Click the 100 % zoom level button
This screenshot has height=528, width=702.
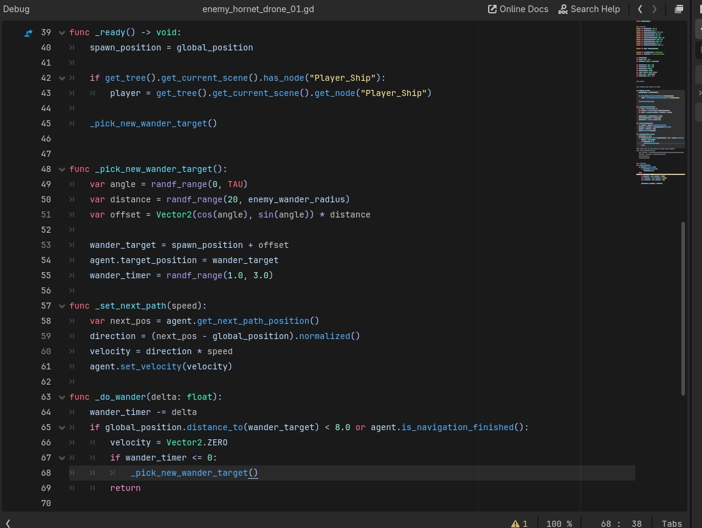559,523
